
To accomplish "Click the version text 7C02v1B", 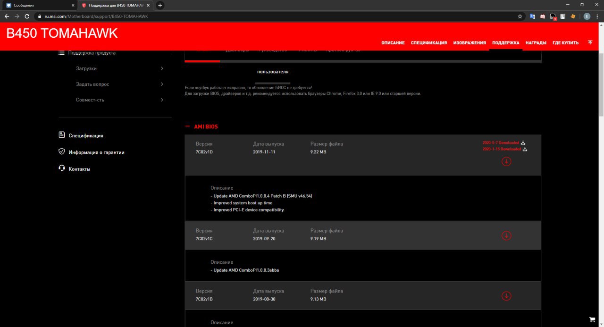I will (x=204, y=299).
